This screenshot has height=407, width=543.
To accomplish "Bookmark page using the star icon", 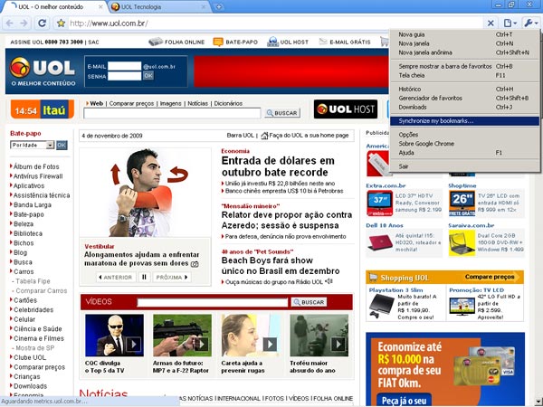I will coord(61,24).
